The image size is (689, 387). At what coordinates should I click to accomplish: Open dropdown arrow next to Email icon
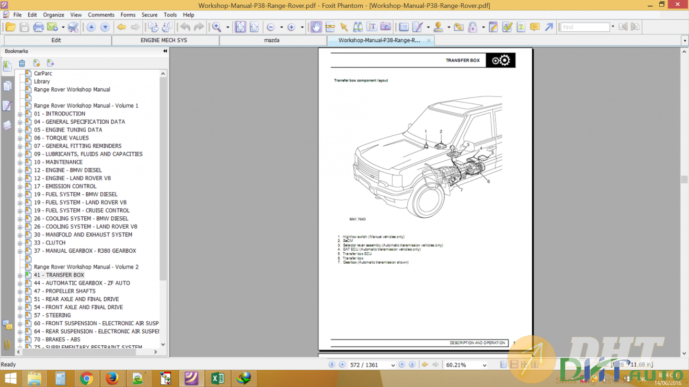click(63, 27)
